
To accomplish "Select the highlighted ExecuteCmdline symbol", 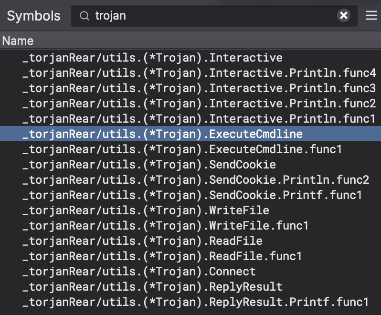I will pos(162,134).
